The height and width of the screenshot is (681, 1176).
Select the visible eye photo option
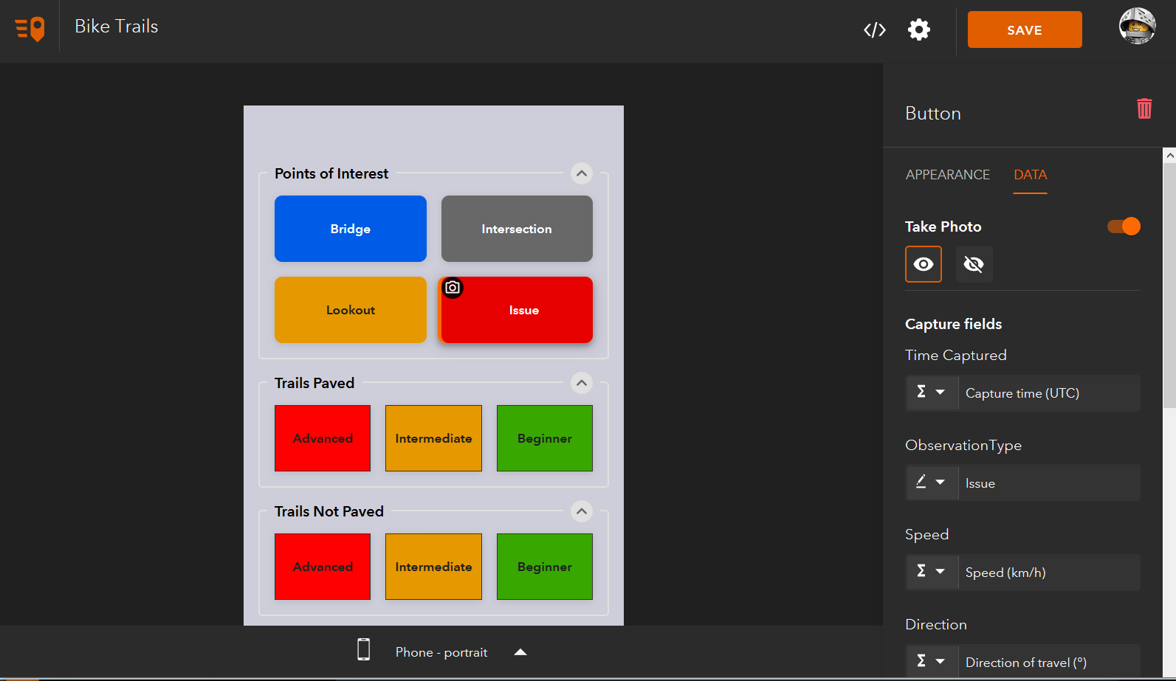[x=924, y=264]
